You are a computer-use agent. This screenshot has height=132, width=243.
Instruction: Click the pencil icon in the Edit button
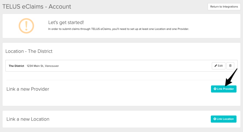pos(216,66)
